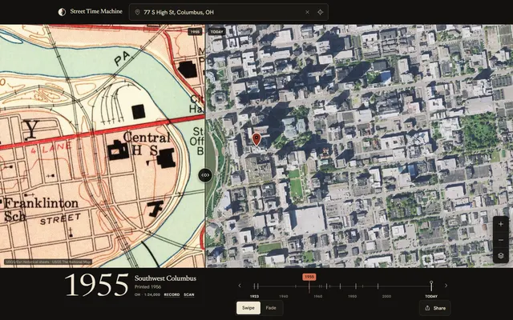This screenshot has height=320, width=513.
Task: Click the Share button
Action: click(x=435, y=308)
